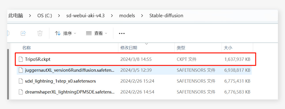Open the three-dots more options menu
The height and width of the screenshot is (109, 285).
coord(122,33)
